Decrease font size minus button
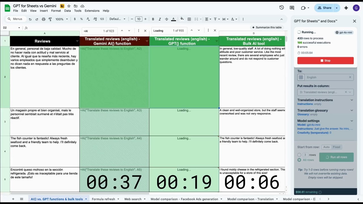 pyautogui.click(x=132, y=19)
